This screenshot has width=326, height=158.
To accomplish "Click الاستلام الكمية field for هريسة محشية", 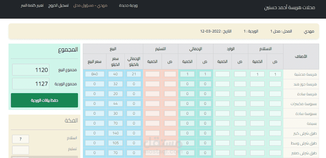I will tap(257, 74).
